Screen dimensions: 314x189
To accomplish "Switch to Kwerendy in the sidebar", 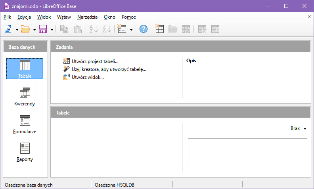I will click(25, 97).
